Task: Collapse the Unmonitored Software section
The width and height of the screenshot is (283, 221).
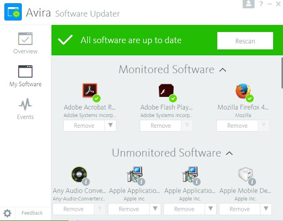Action: (229, 153)
